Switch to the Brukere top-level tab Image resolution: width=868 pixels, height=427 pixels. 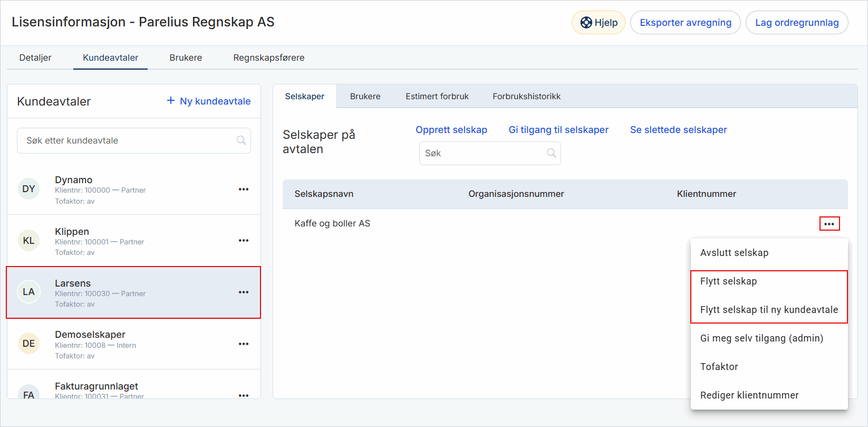pos(186,58)
